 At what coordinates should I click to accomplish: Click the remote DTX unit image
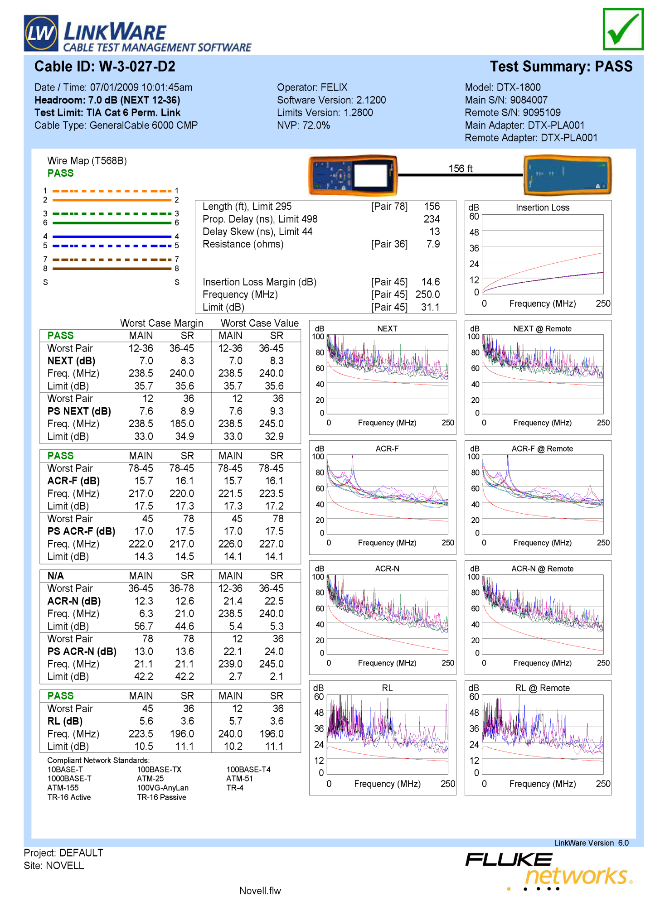click(x=567, y=175)
